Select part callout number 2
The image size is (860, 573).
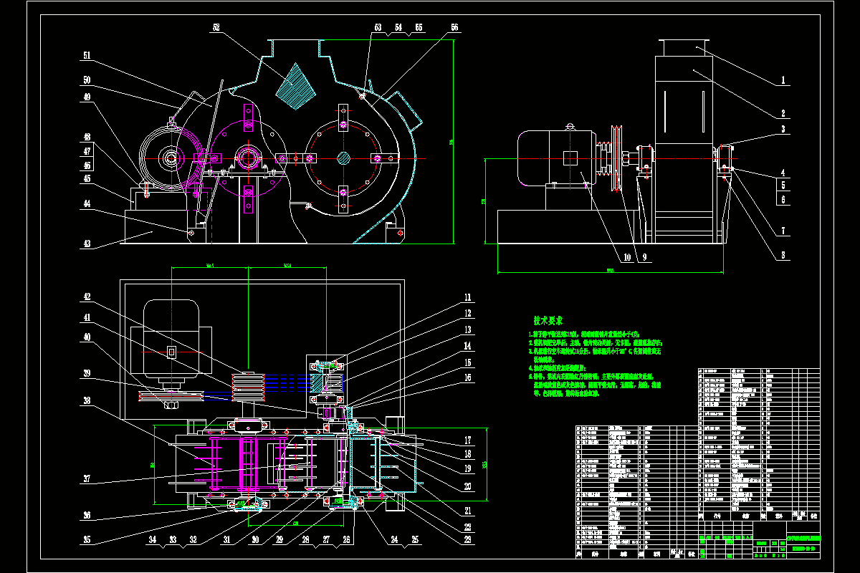click(x=784, y=113)
